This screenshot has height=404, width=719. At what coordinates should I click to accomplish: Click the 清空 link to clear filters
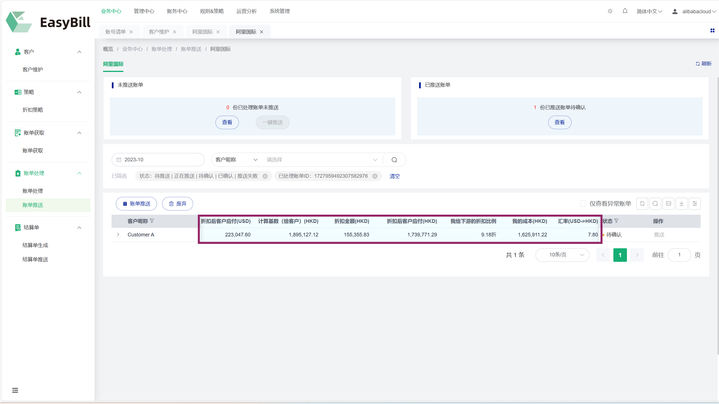[x=395, y=176]
